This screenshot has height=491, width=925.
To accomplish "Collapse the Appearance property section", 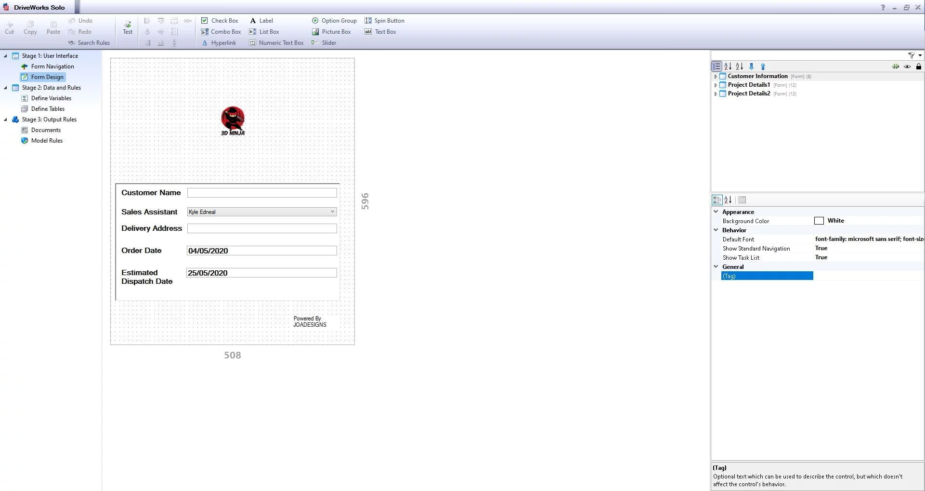I will (716, 212).
